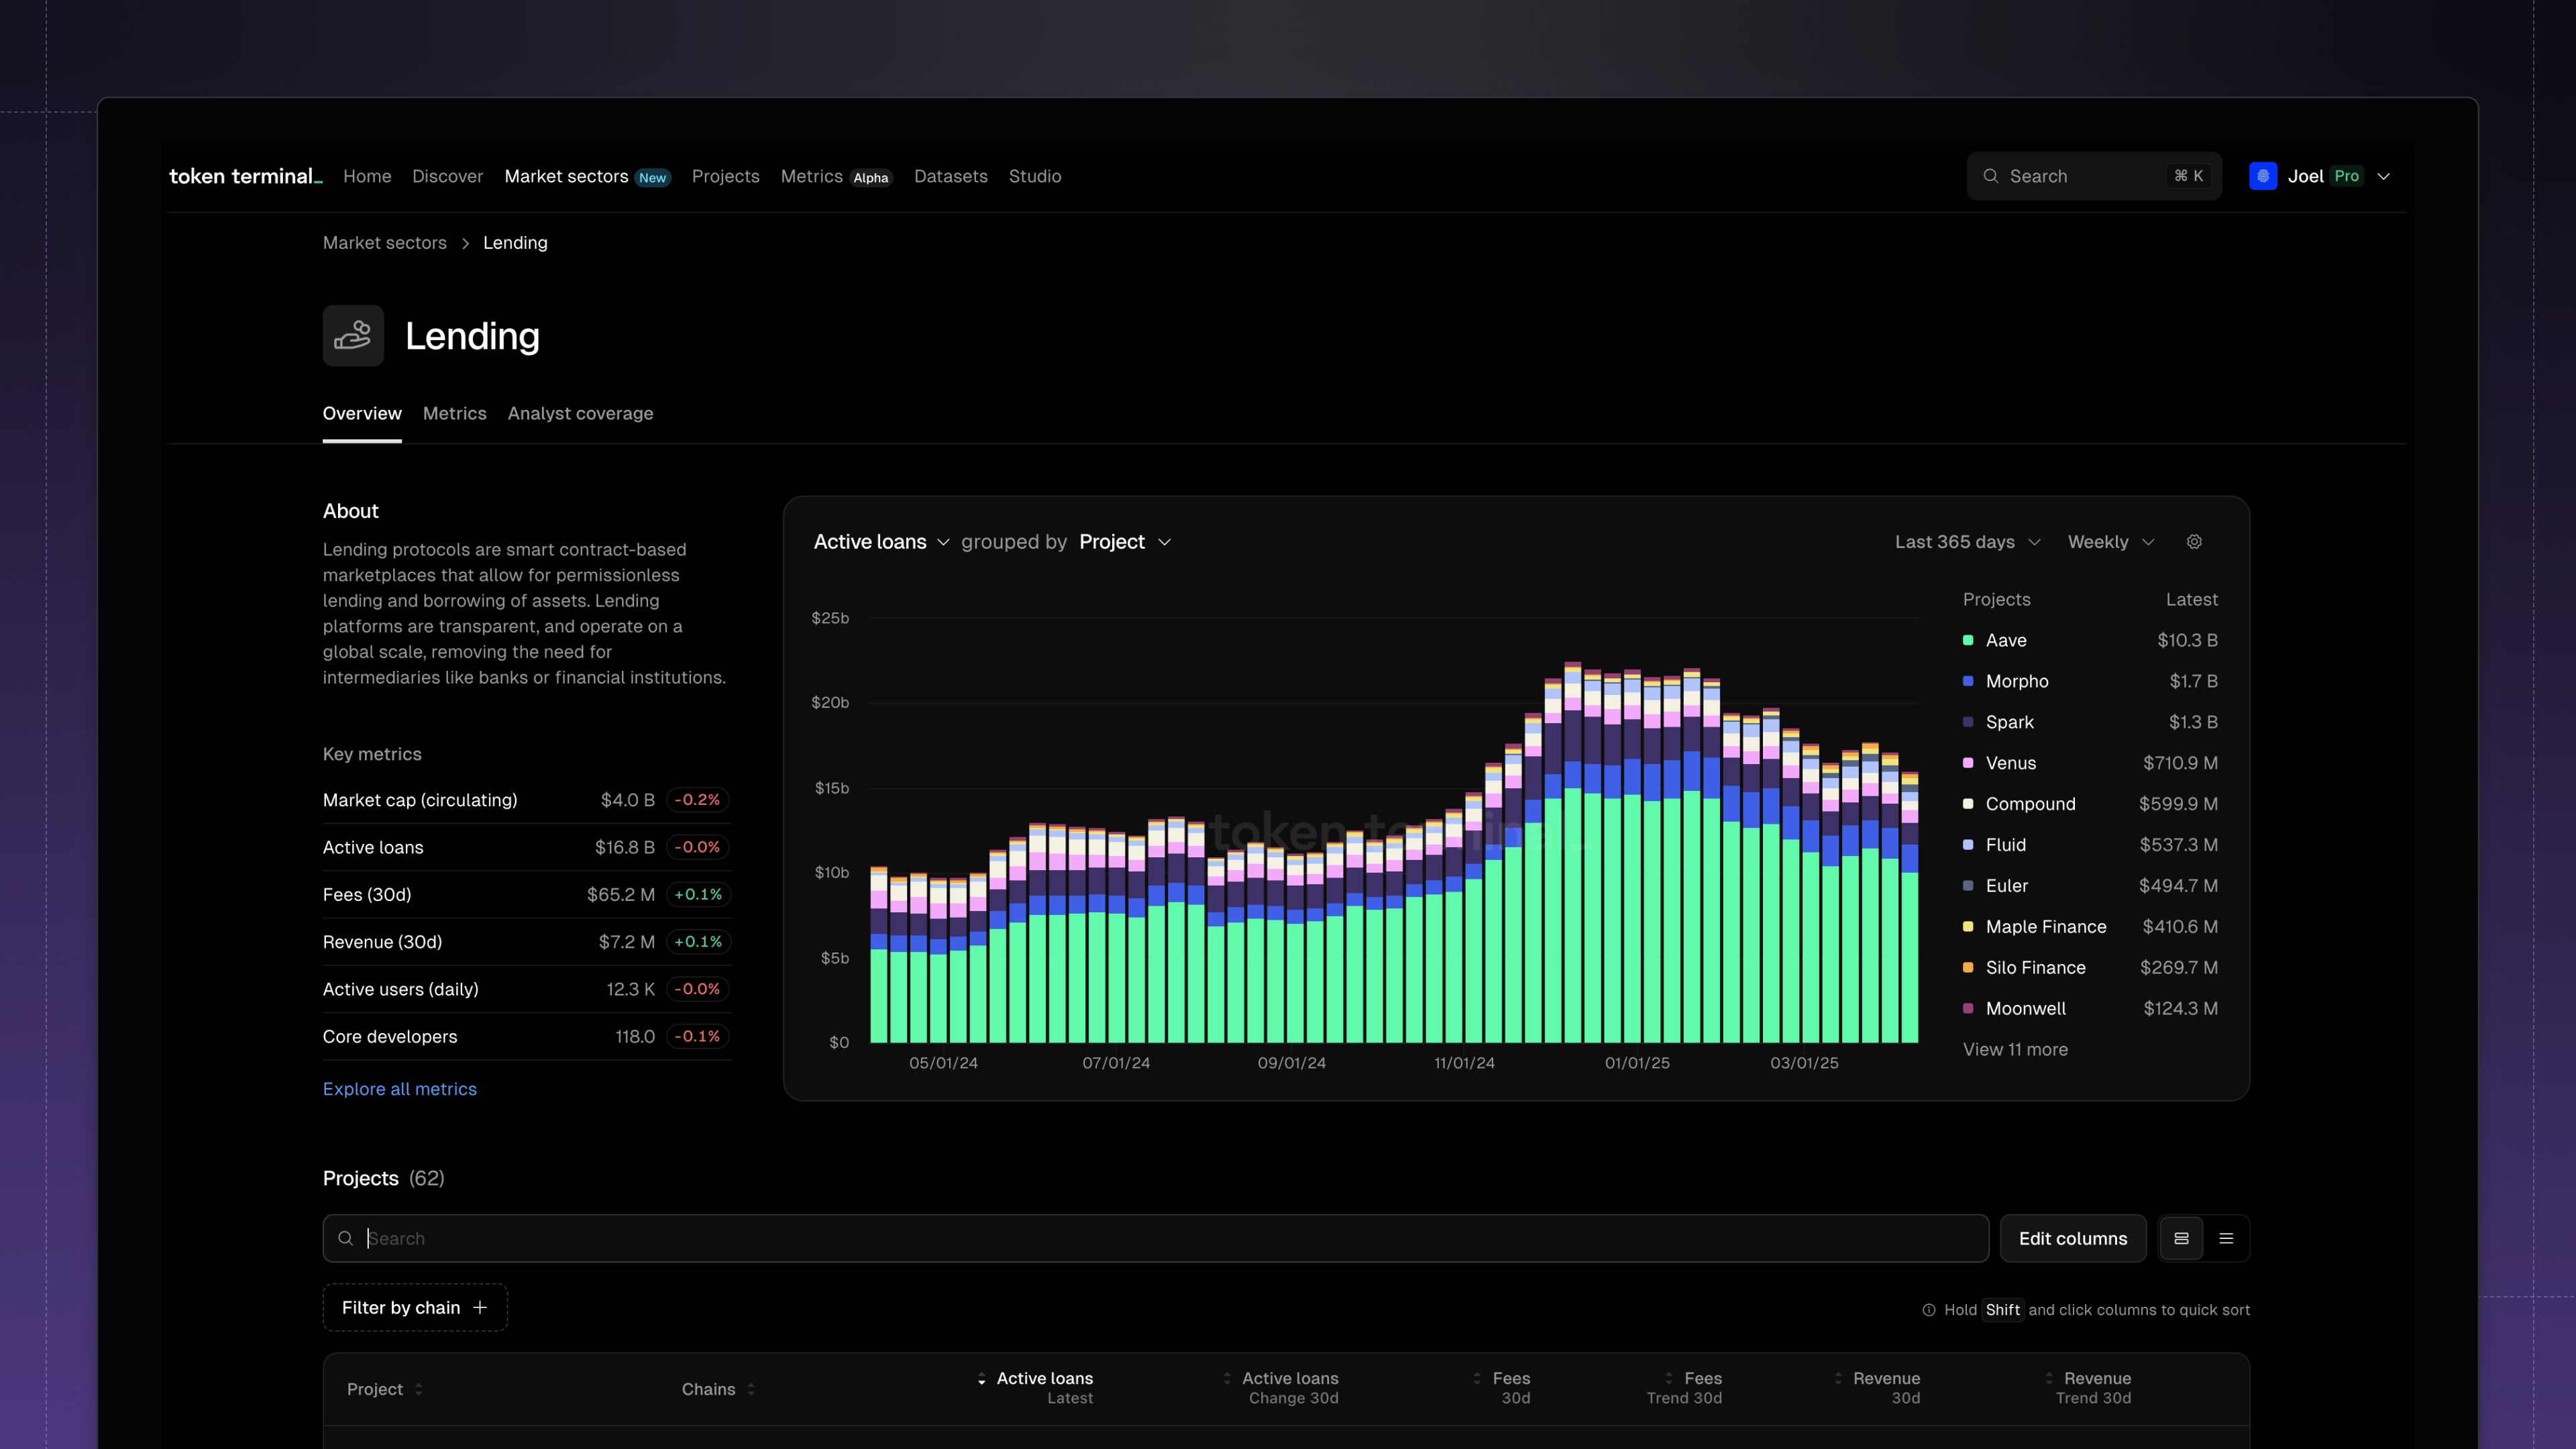The image size is (2576, 1449).
Task: Toggle Fluid legend entry
Action: click(x=2090, y=845)
